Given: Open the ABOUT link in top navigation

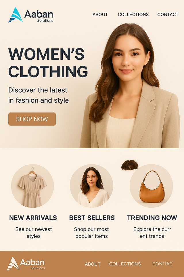Looking at the screenshot, I should [100, 14].
